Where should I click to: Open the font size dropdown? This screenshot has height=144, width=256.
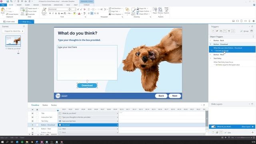75,9
